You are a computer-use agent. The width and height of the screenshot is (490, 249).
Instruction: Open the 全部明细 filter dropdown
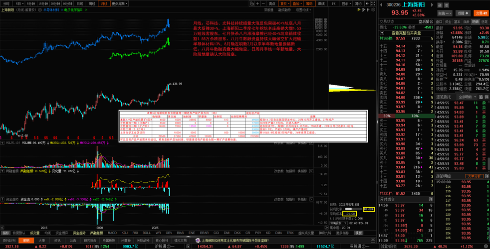coord(468,97)
